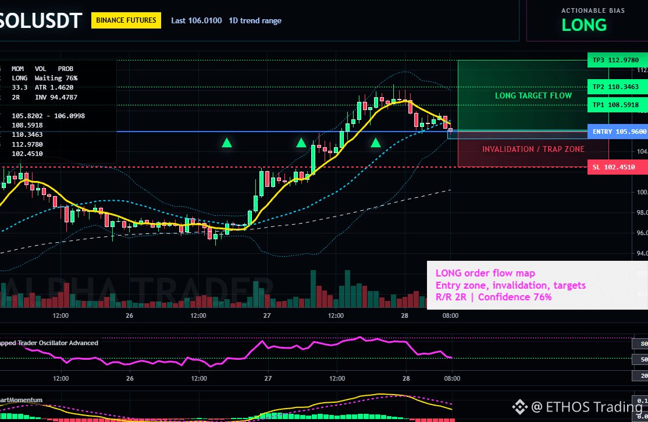Click the LONG TARGET FLOW zone text

533,95
